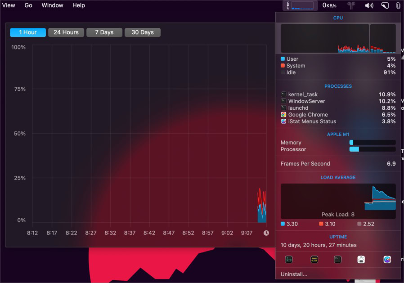Image resolution: width=404 pixels, height=283 pixels.
Task: Switch graph to 24 Hours
Action: (x=66, y=32)
